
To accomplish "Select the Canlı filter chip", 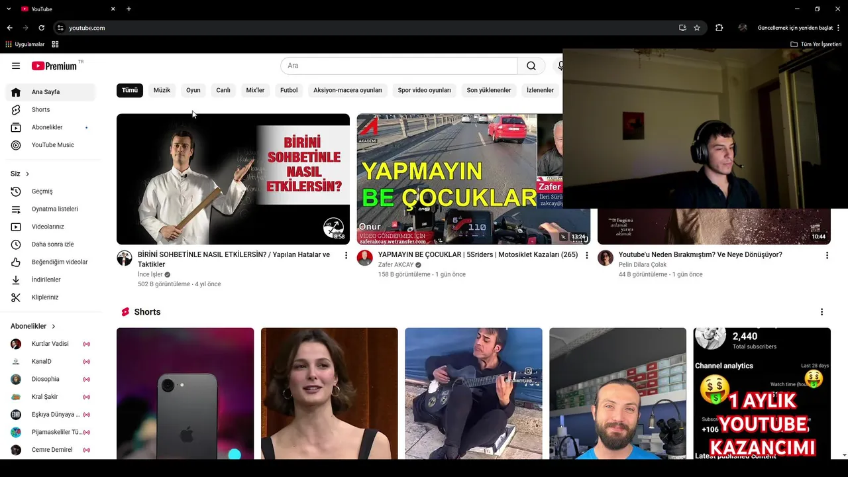I will click(x=223, y=90).
